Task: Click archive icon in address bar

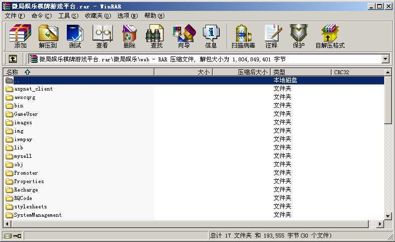Action: 34,59
